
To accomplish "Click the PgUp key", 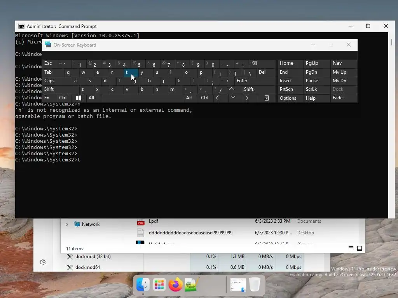I will pos(316,63).
